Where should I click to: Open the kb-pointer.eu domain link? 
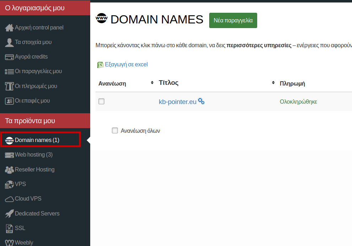[x=177, y=102]
